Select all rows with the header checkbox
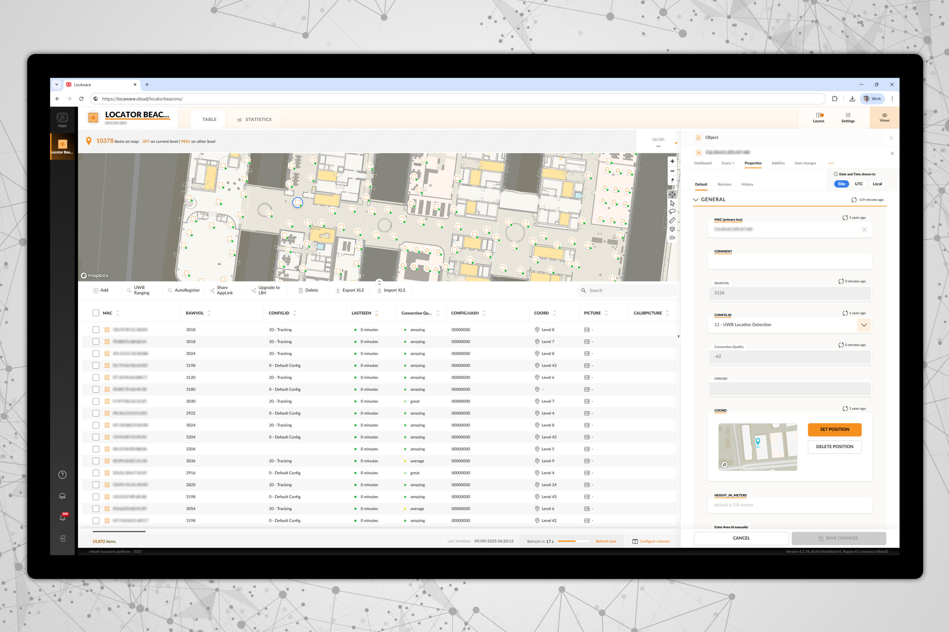The width and height of the screenshot is (949, 632). [x=96, y=313]
